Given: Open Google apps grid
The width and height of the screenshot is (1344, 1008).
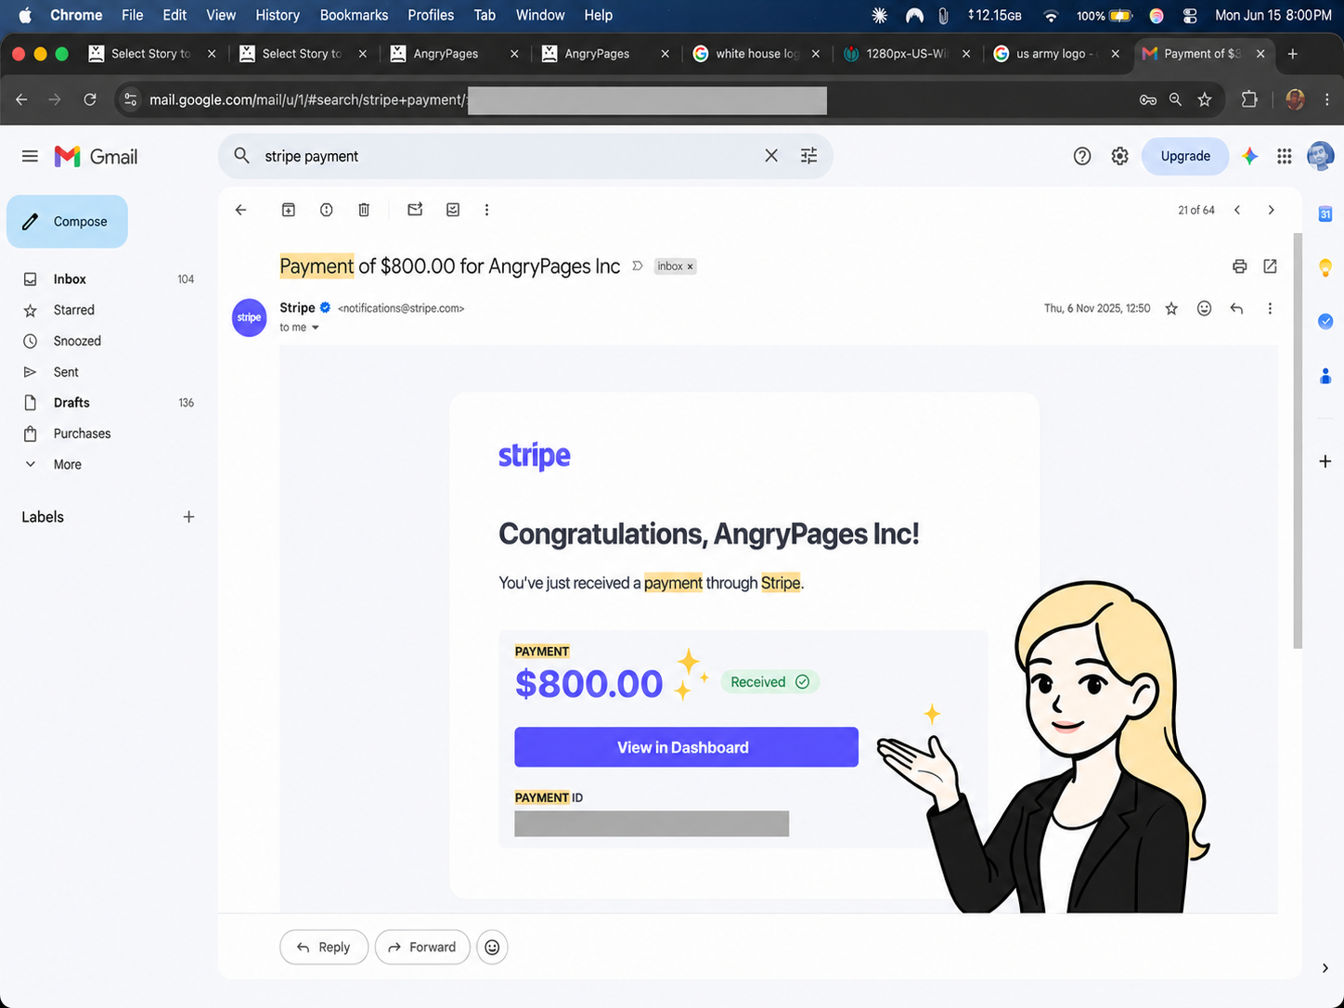Looking at the screenshot, I should pyautogui.click(x=1285, y=156).
